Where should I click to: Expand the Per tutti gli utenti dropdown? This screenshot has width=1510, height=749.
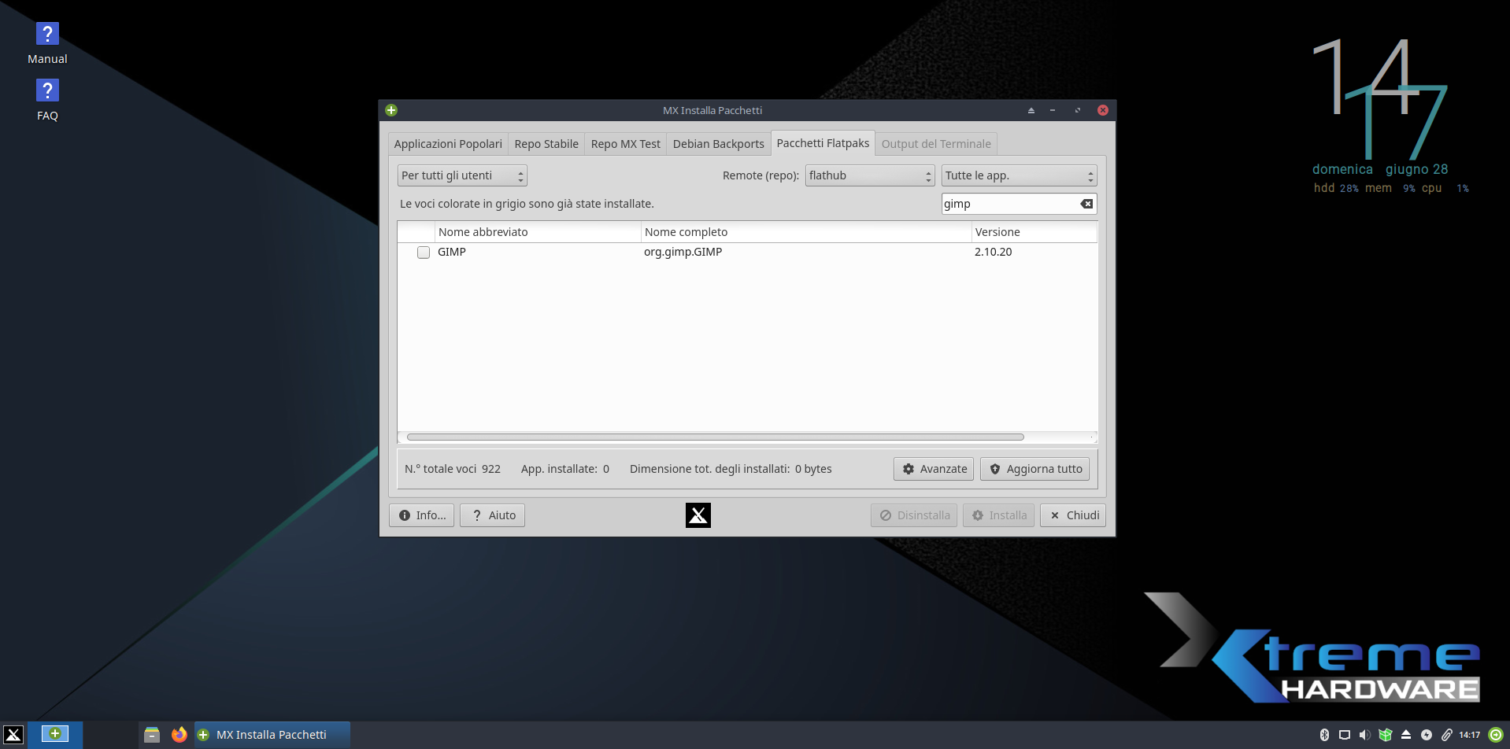coord(462,175)
